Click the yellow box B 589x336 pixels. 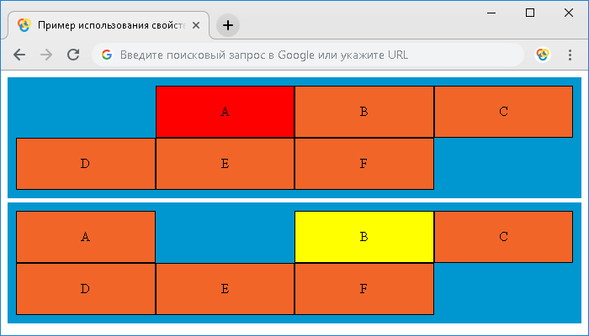click(363, 236)
